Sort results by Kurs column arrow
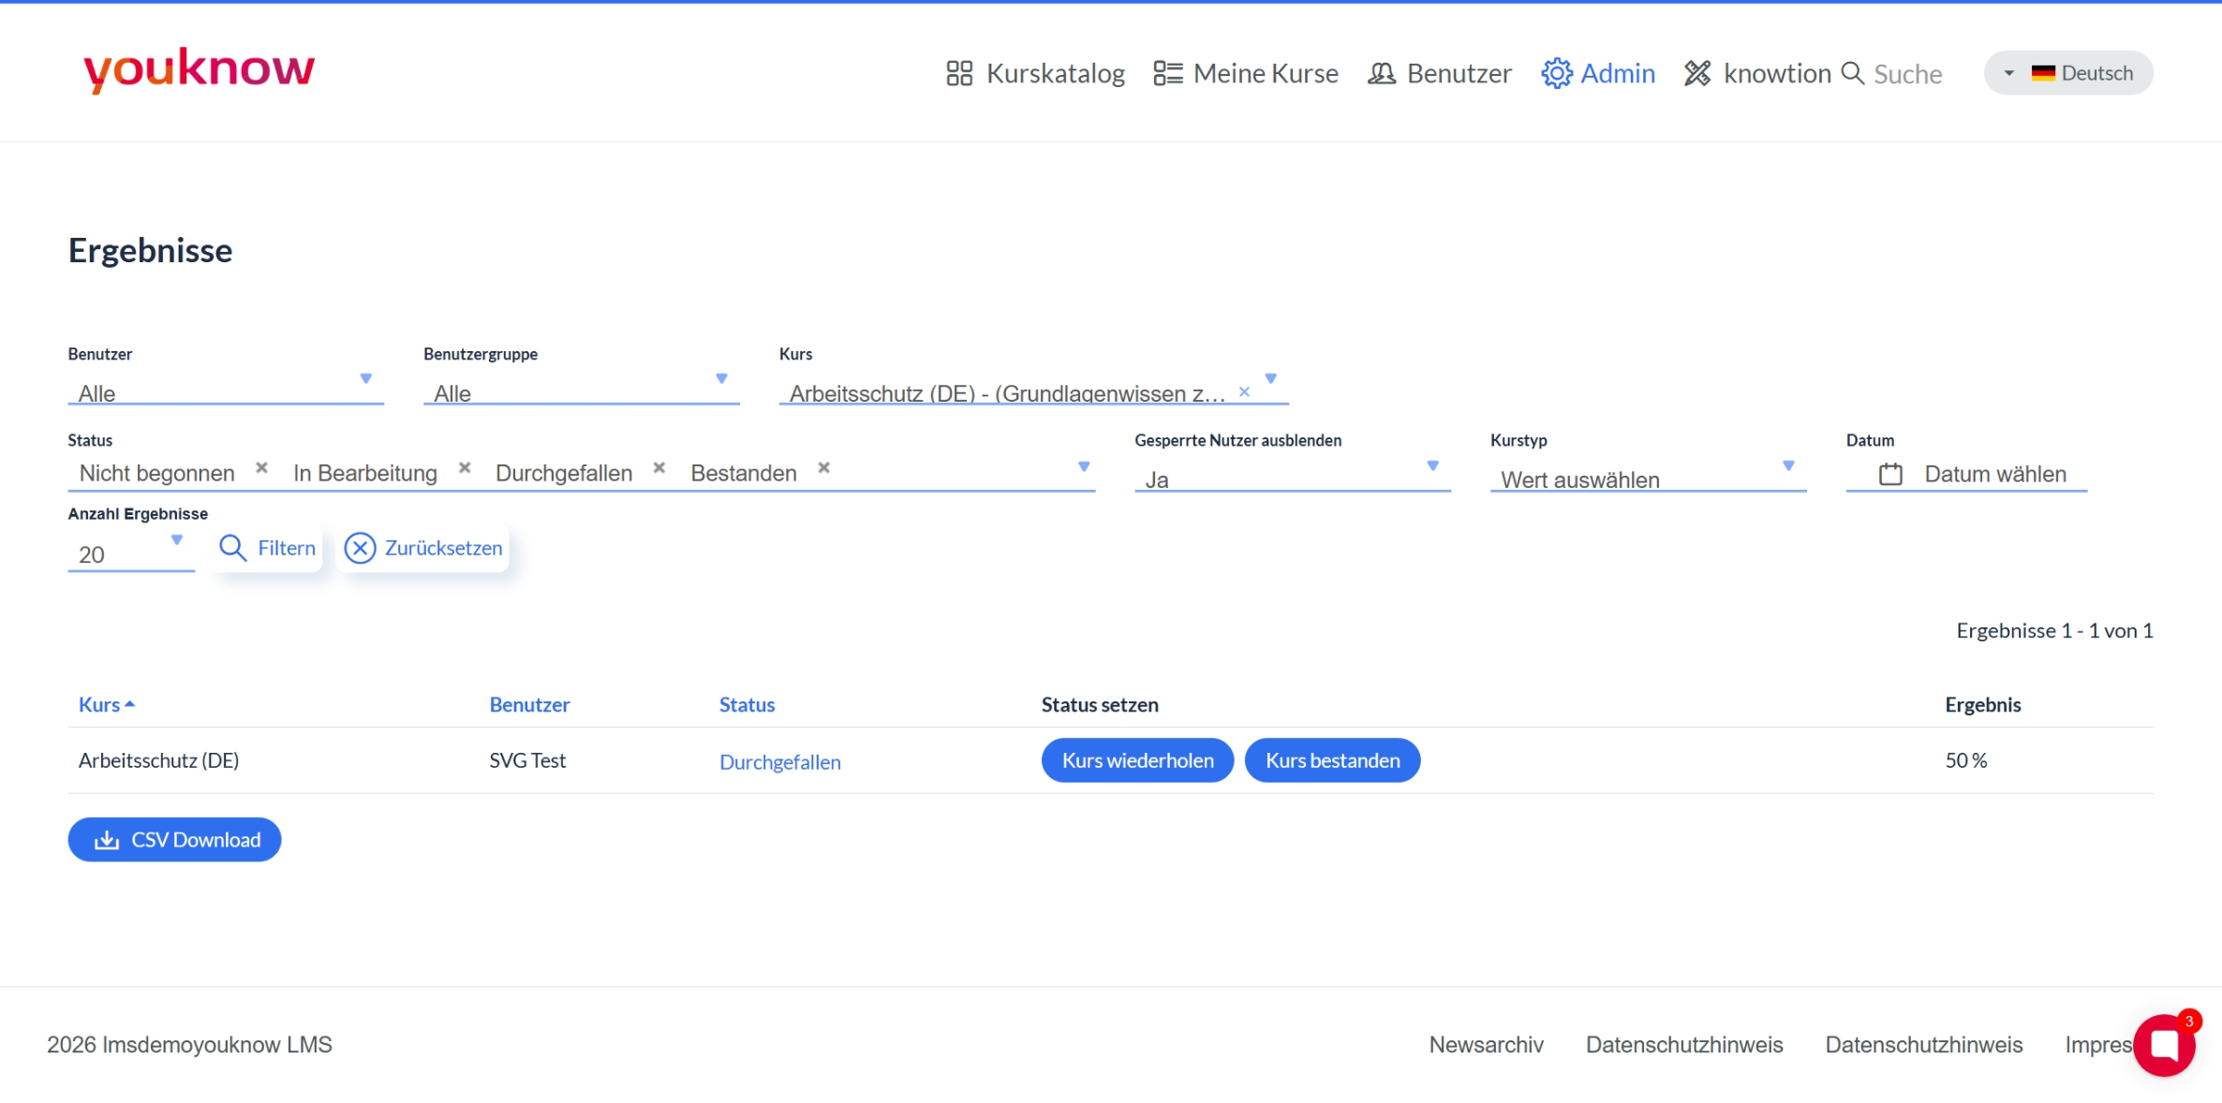2222x1103 pixels. click(x=129, y=704)
